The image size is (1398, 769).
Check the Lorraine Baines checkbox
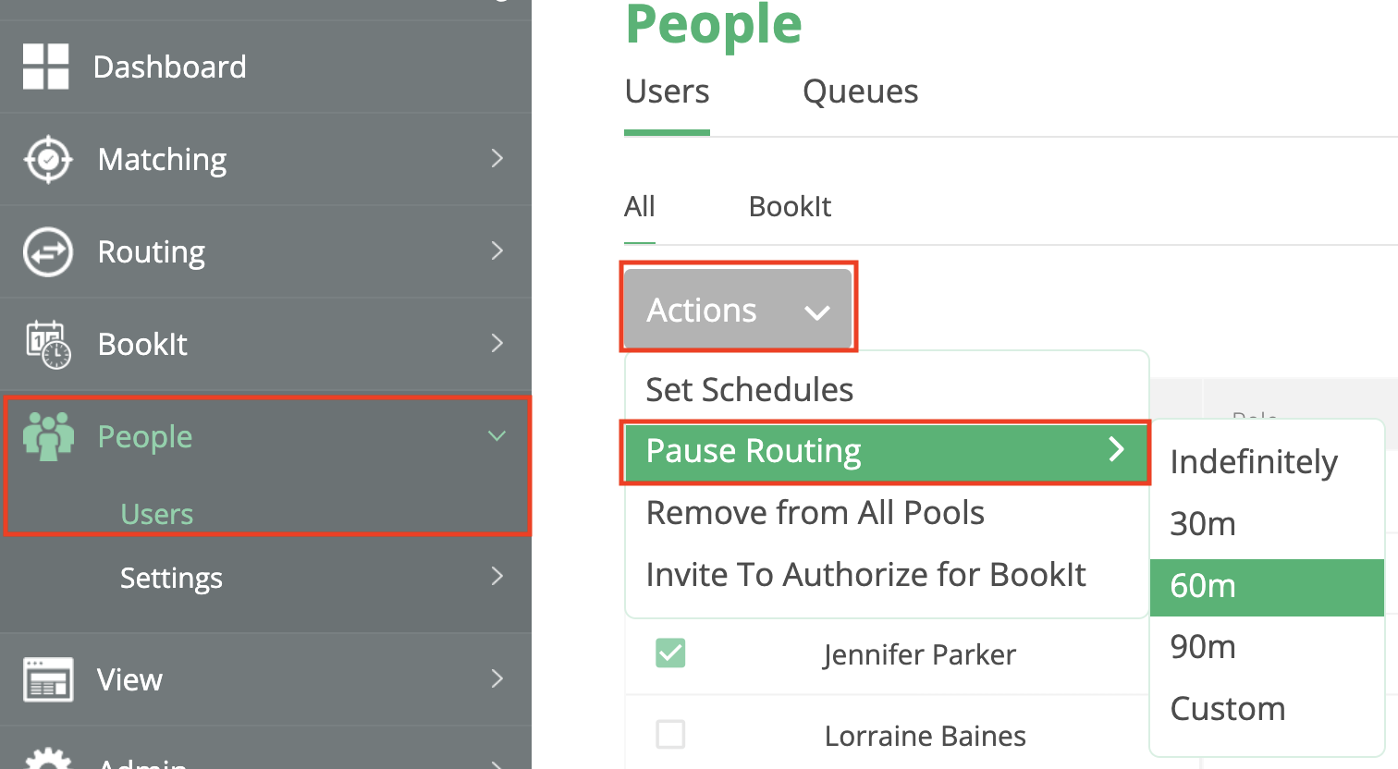pyautogui.click(x=670, y=735)
